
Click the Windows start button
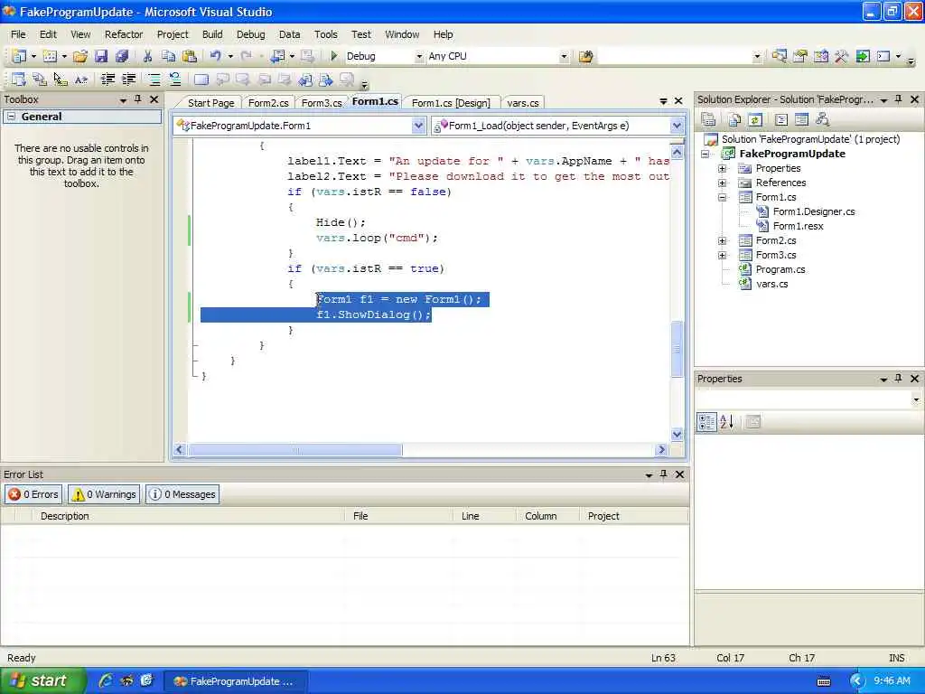pyautogui.click(x=42, y=680)
